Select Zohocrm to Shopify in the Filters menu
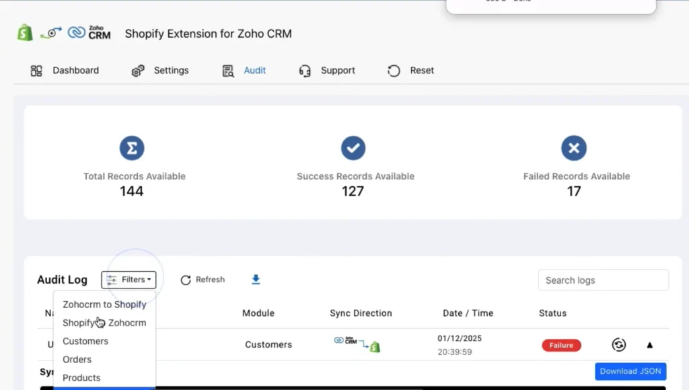 coord(104,304)
